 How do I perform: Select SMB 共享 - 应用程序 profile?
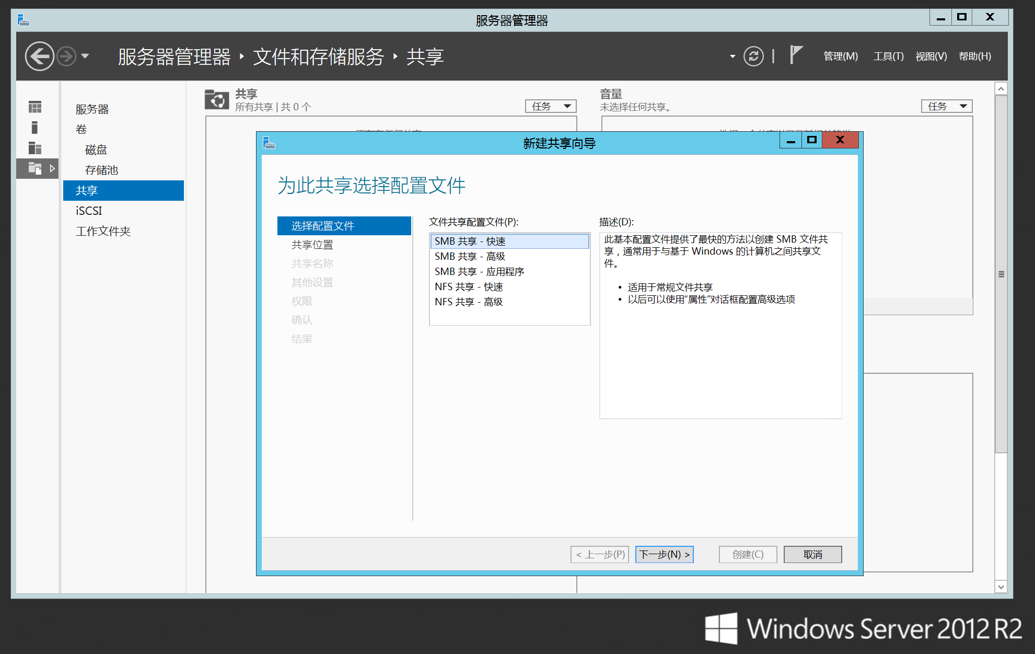[479, 271]
